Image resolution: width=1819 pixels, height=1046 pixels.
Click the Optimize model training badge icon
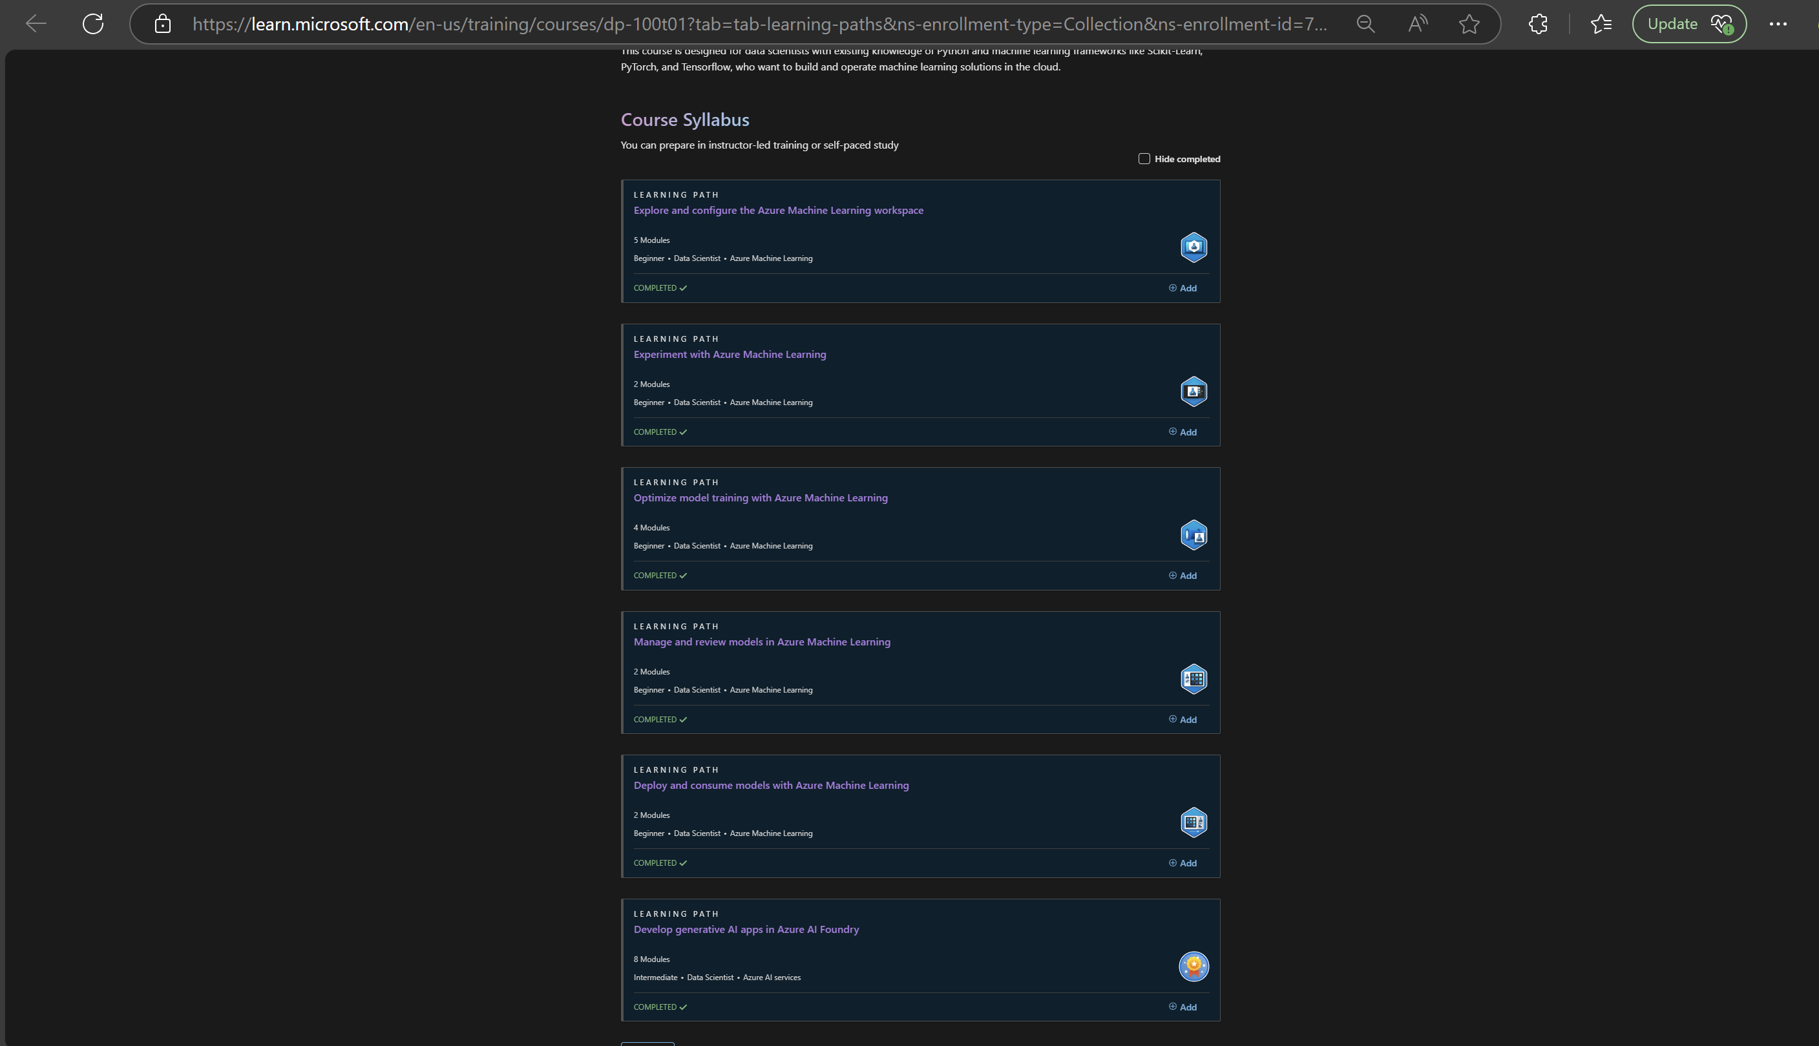(1193, 534)
